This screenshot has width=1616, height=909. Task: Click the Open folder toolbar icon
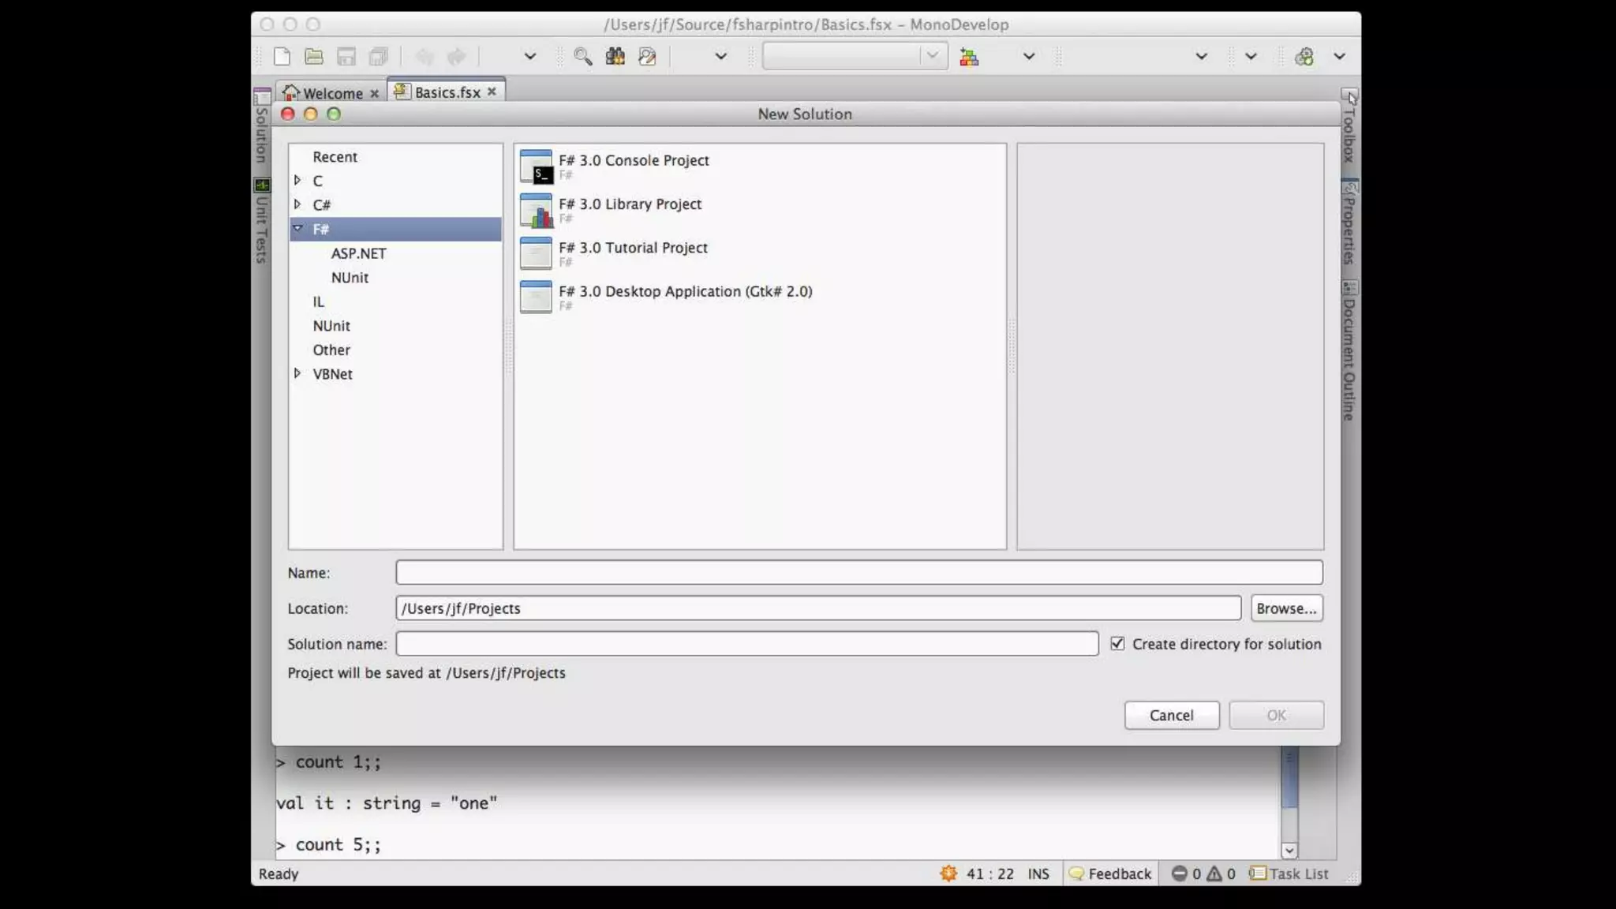[x=314, y=56]
